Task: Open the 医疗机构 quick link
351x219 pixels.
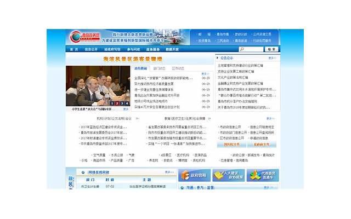Action: [x=183, y=155]
